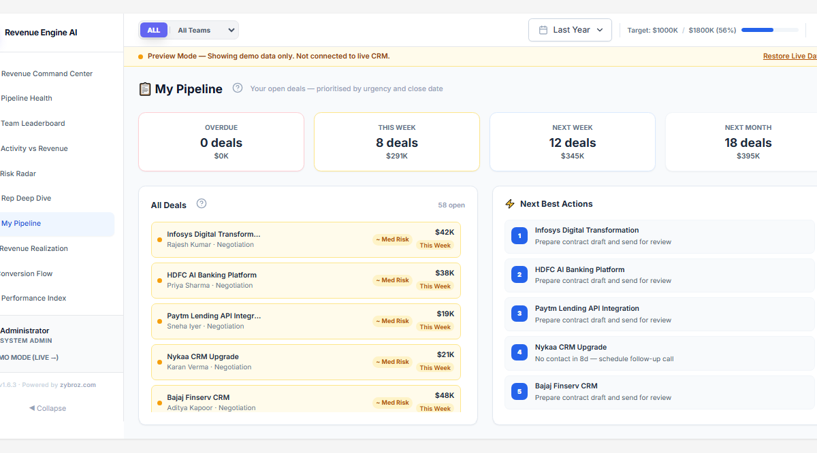This screenshot has width=817, height=453.
Task: Open the Bajaj Finserv CRM deal row
Action: tap(306, 399)
